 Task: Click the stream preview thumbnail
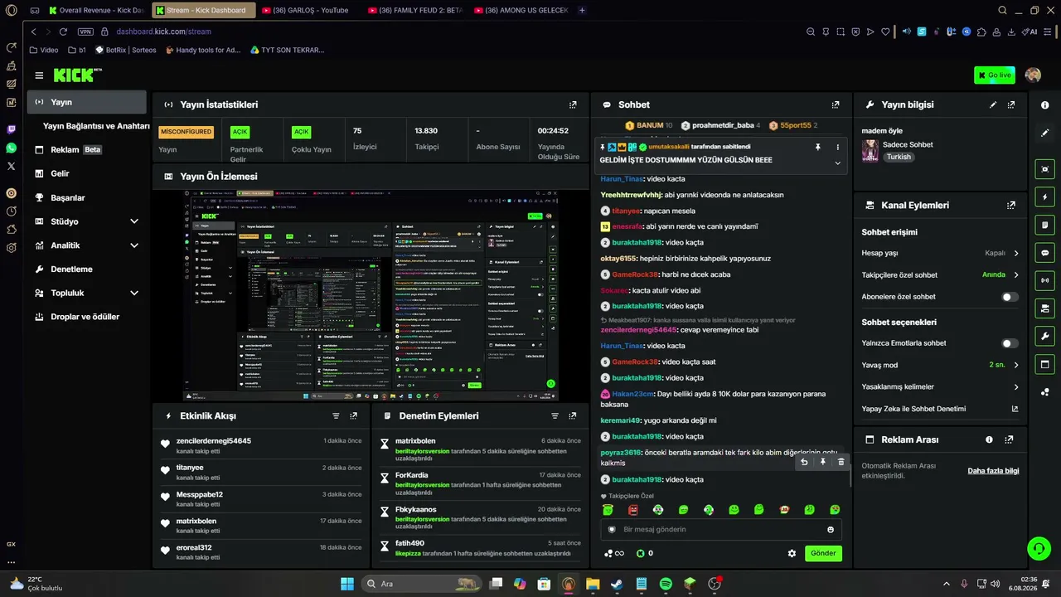point(371,295)
